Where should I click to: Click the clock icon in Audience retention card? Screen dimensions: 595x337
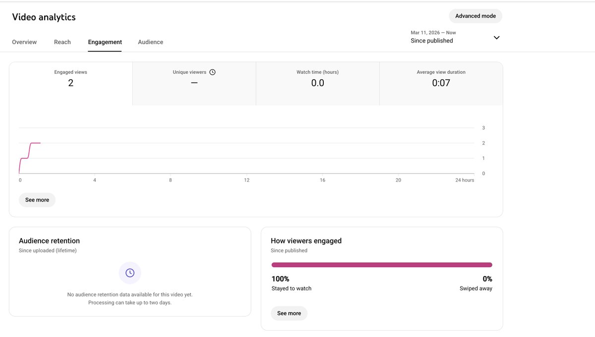tap(130, 273)
